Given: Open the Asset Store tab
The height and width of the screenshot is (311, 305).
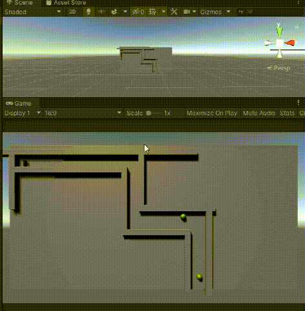Looking at the screenshot, I should click(67, 3).
